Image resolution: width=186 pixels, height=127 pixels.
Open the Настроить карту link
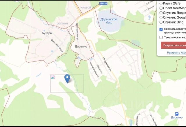pyautogui.click(x=176, y=52)
